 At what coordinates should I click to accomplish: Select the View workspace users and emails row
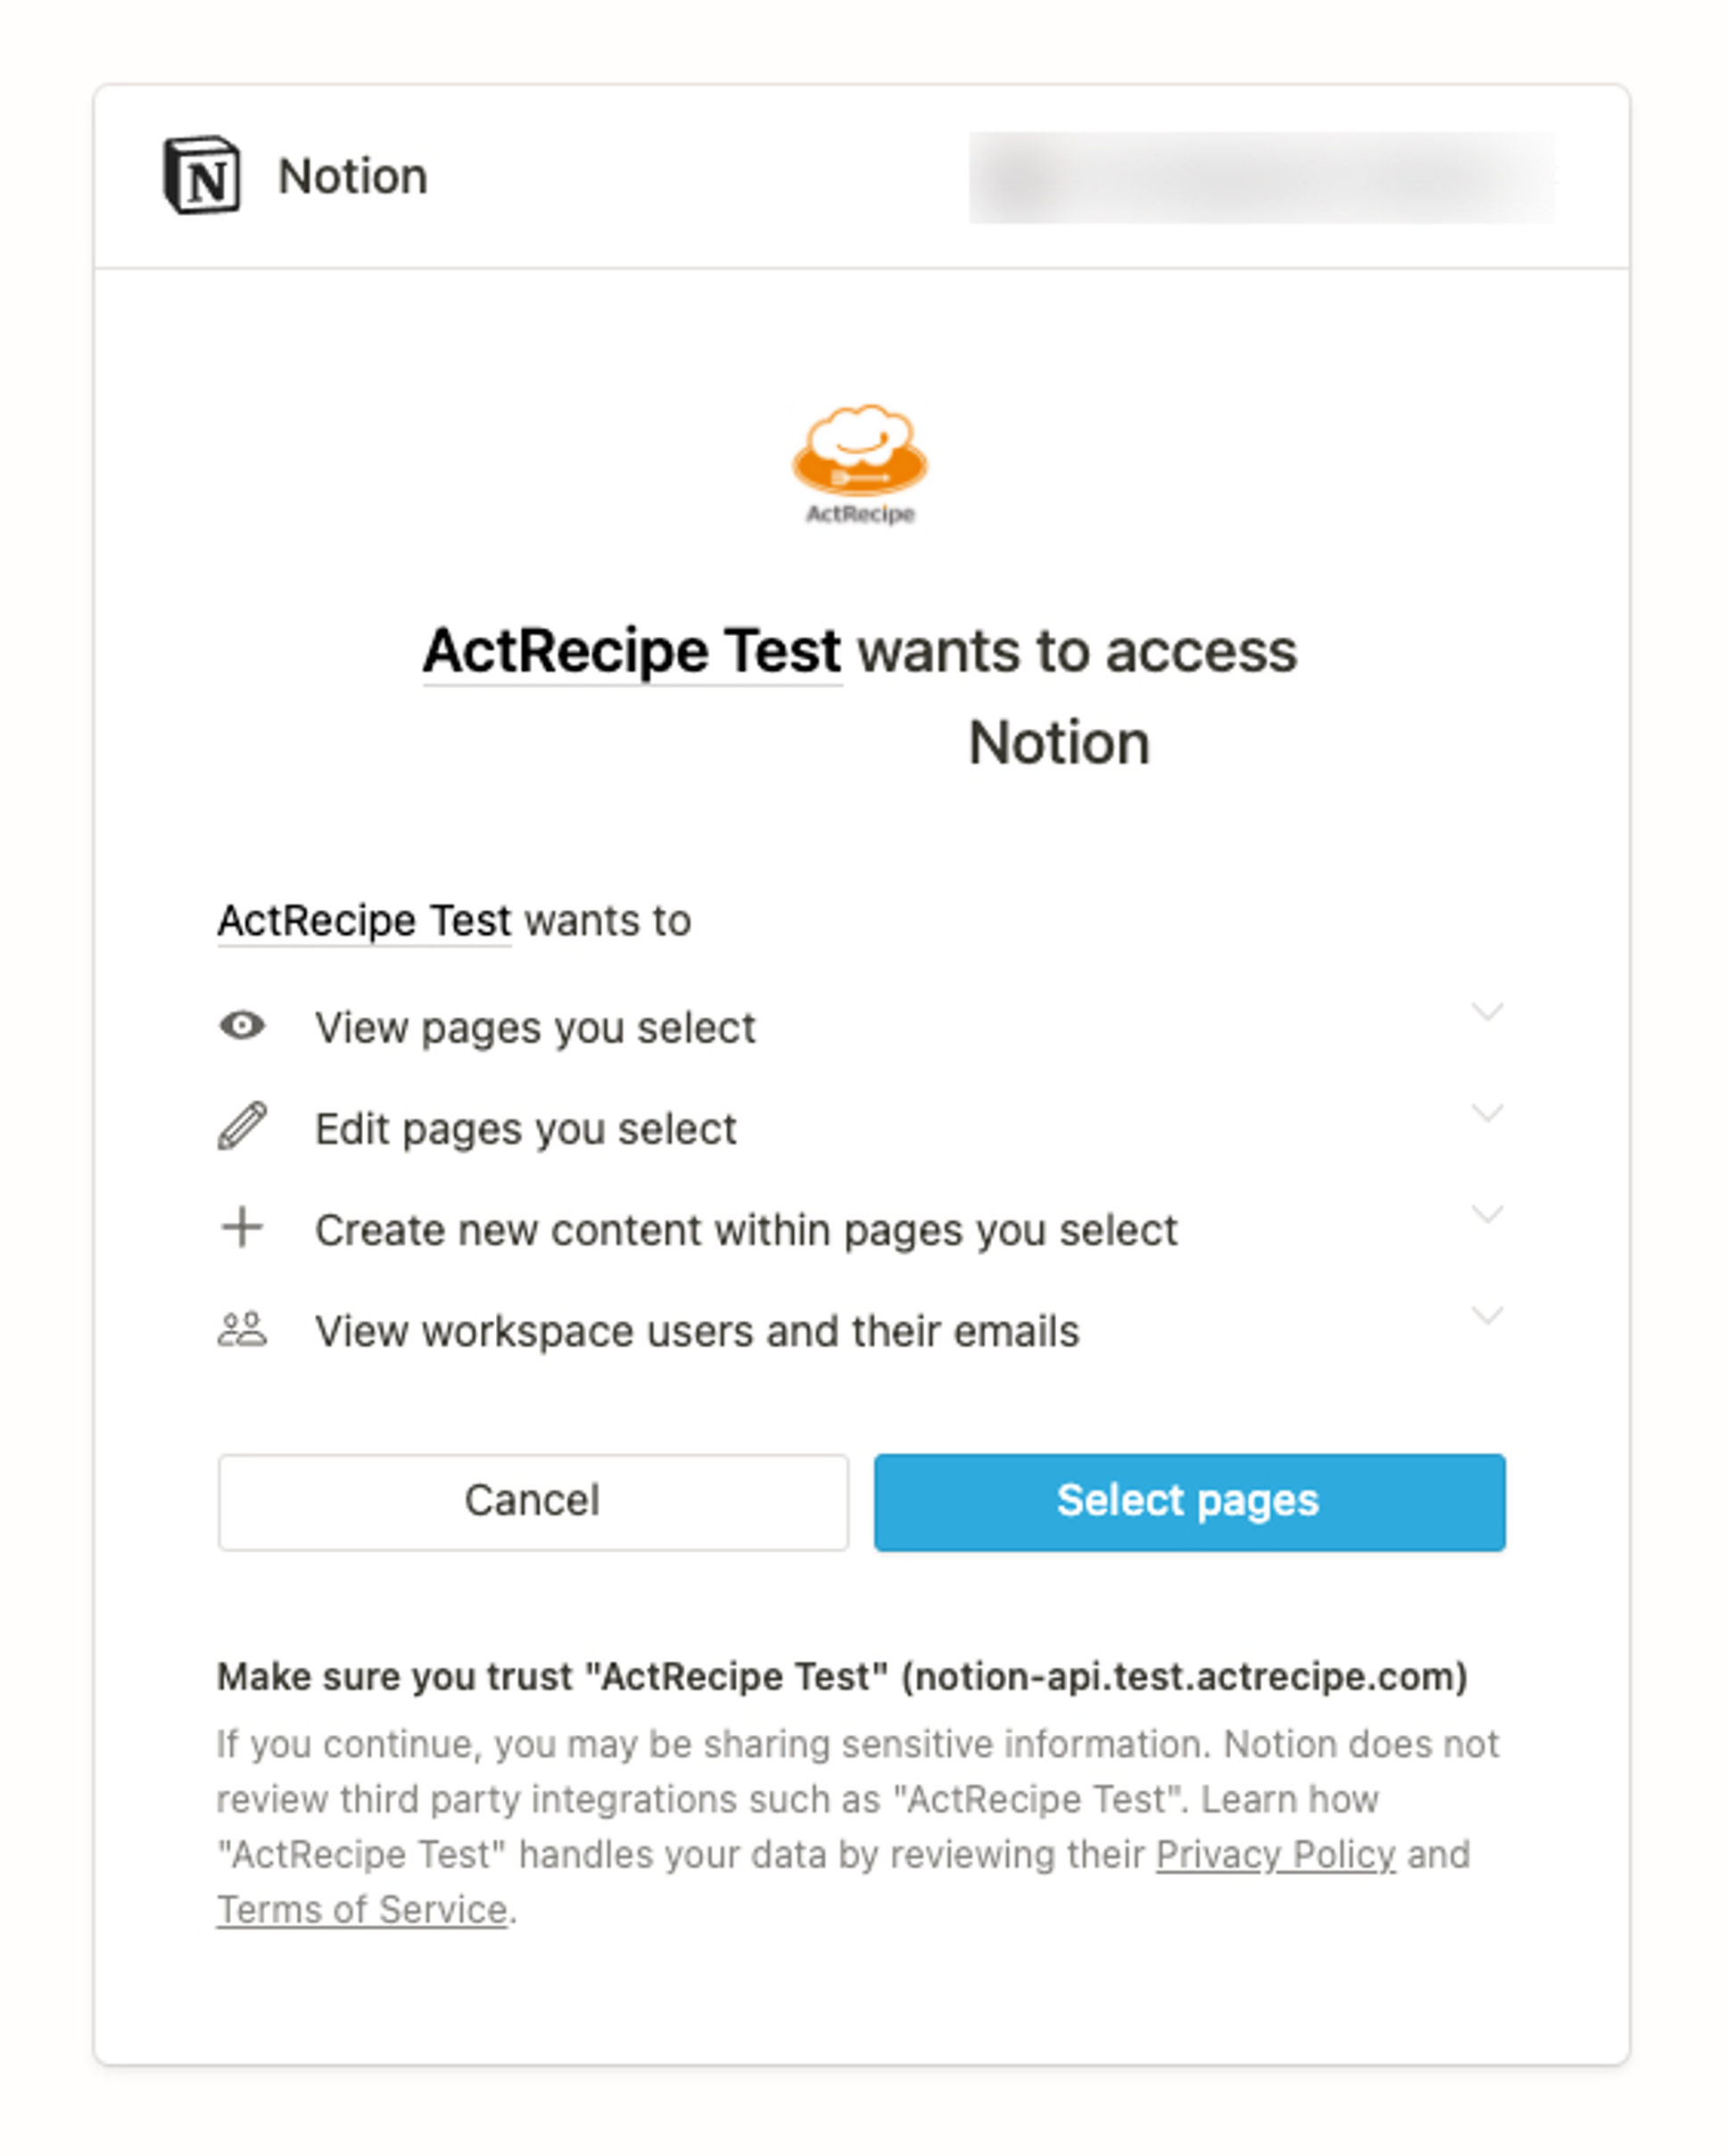(x=862, y=1331)
